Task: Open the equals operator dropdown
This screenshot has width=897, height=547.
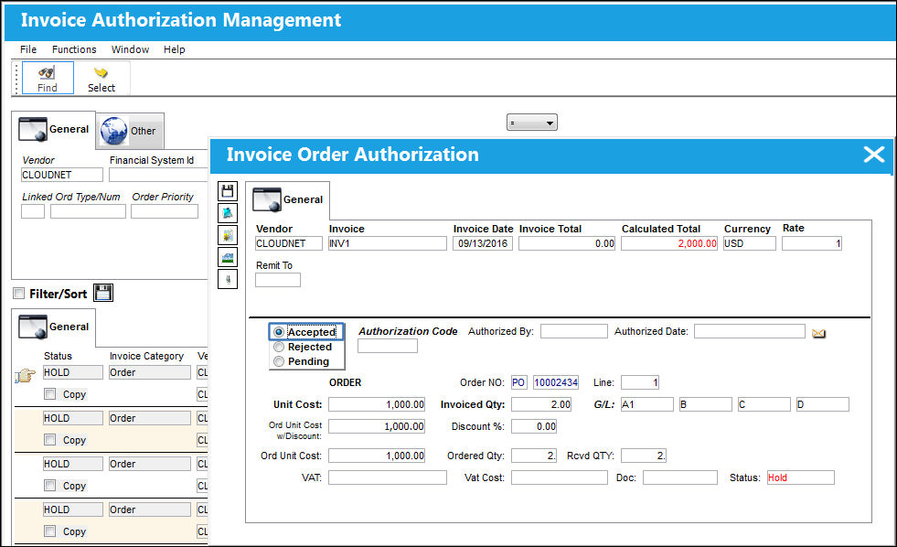Action: [532, 123]
